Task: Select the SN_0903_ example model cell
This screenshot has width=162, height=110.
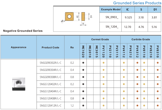Action: tap(110, 17)
